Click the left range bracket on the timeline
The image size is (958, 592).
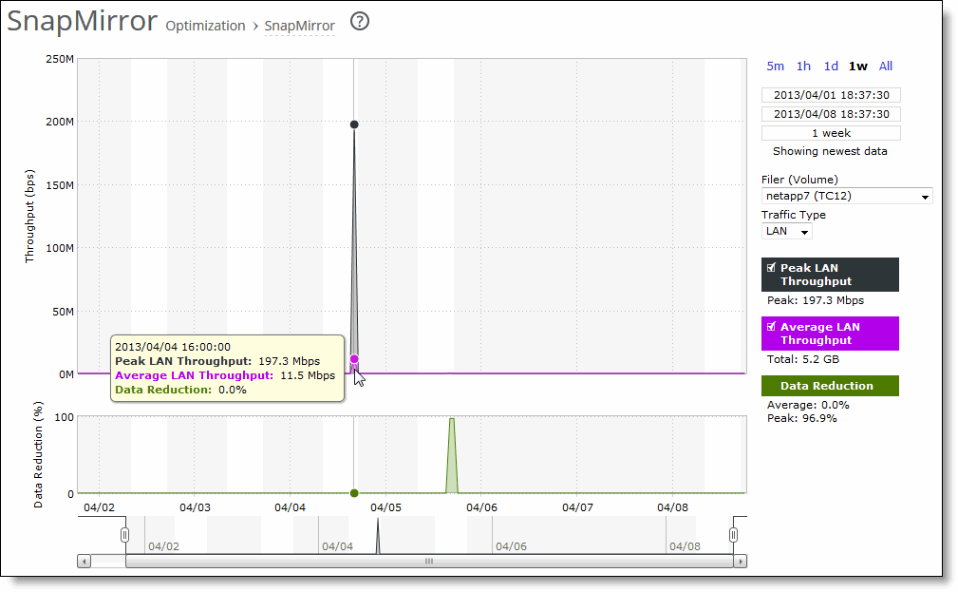[124, 534]
